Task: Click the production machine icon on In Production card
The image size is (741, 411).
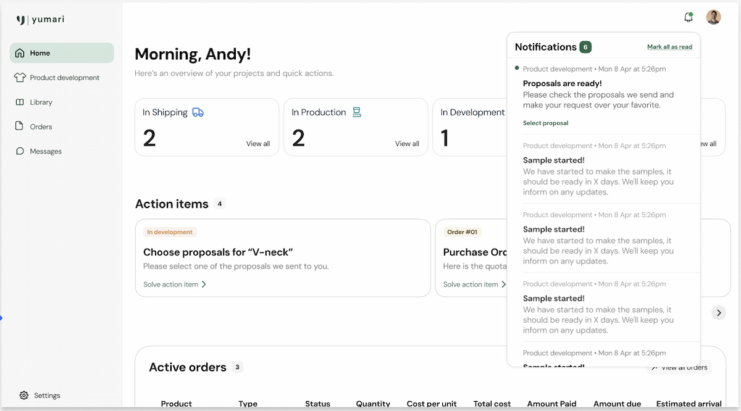Action: click(357, 112)
